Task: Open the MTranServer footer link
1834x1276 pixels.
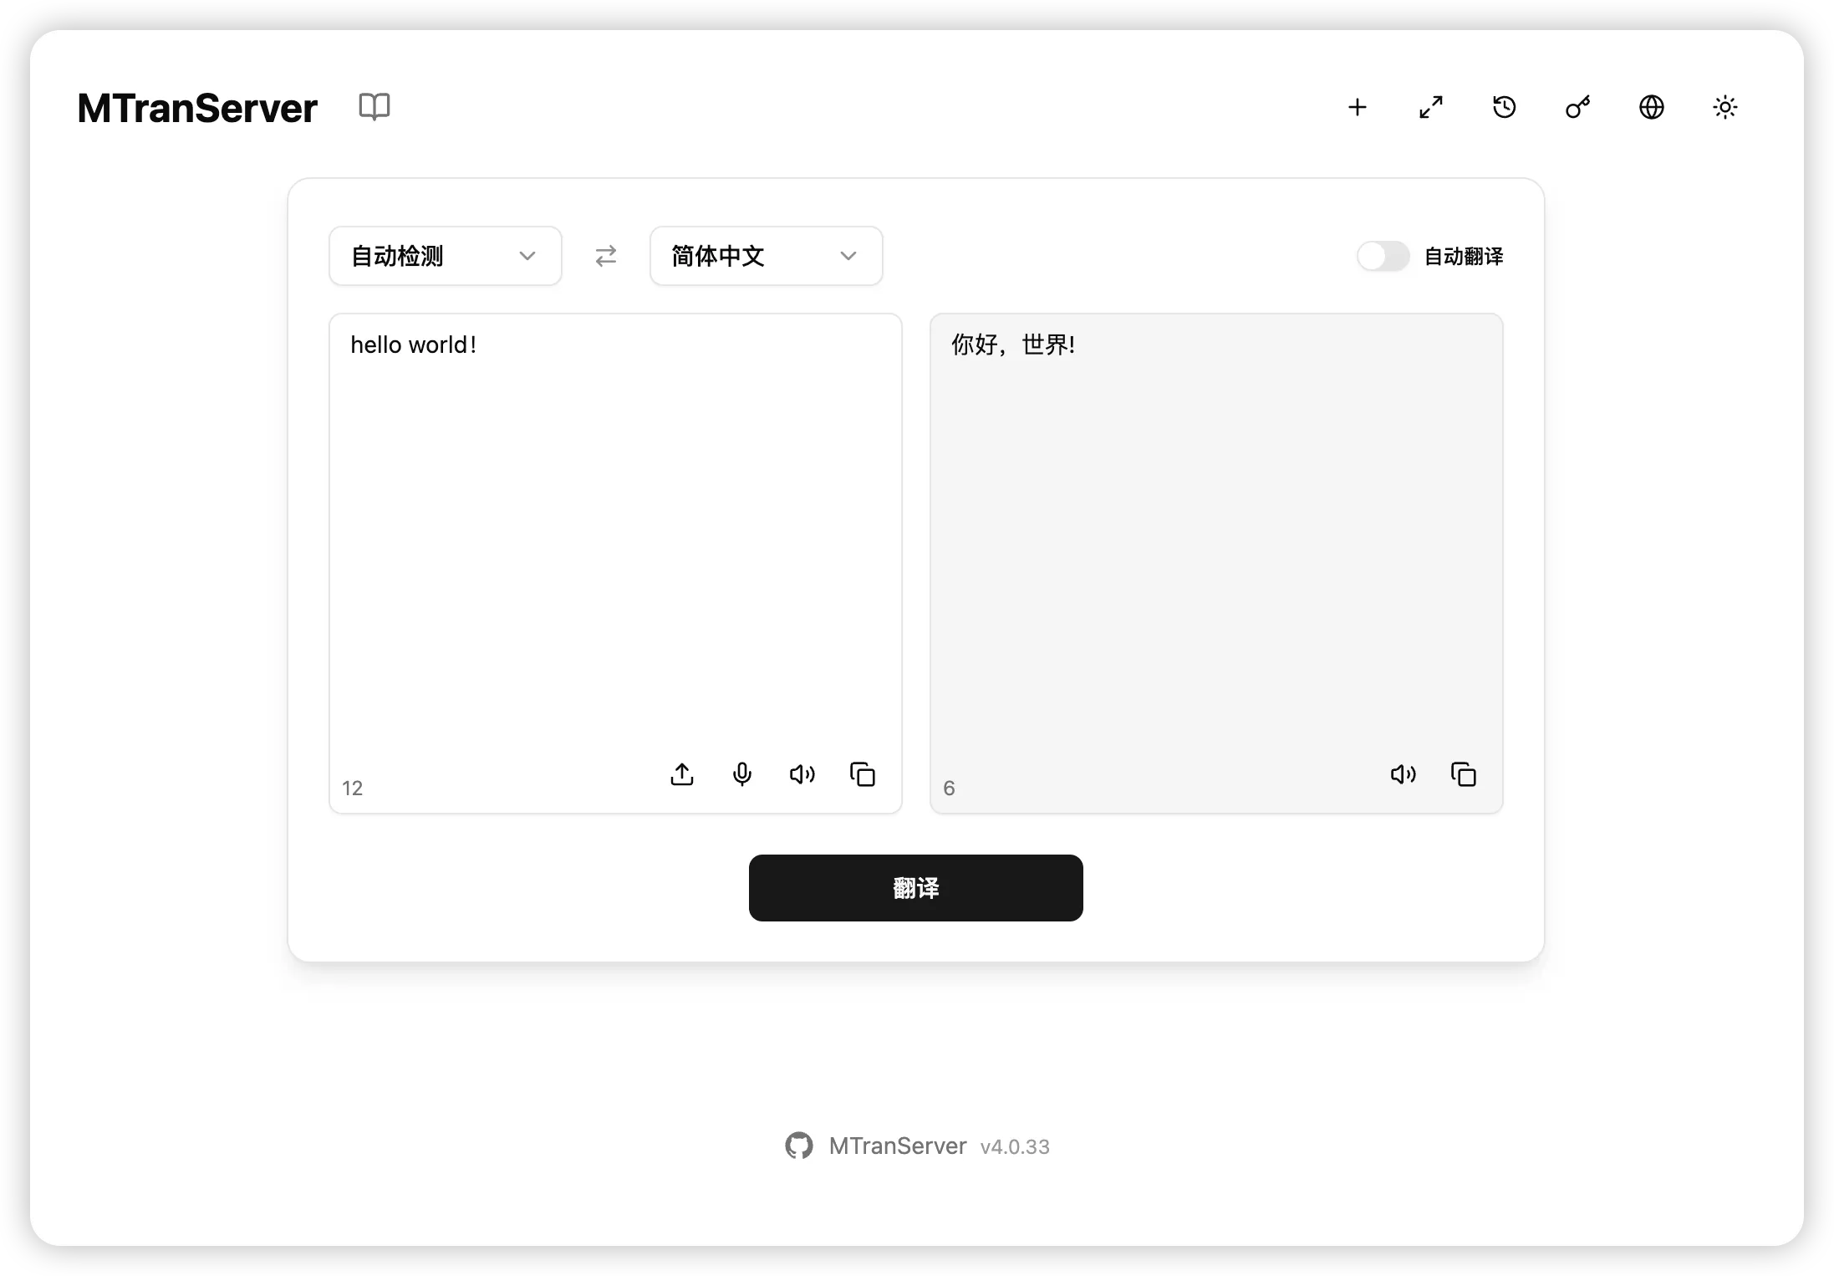Action: coord(898,1146)
